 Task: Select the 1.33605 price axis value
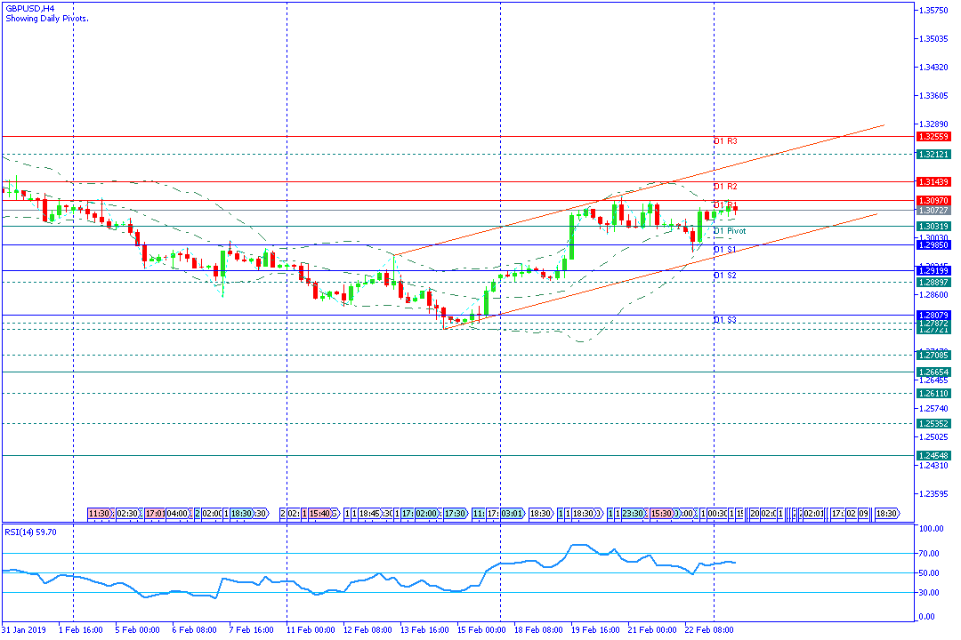point(933,95)
